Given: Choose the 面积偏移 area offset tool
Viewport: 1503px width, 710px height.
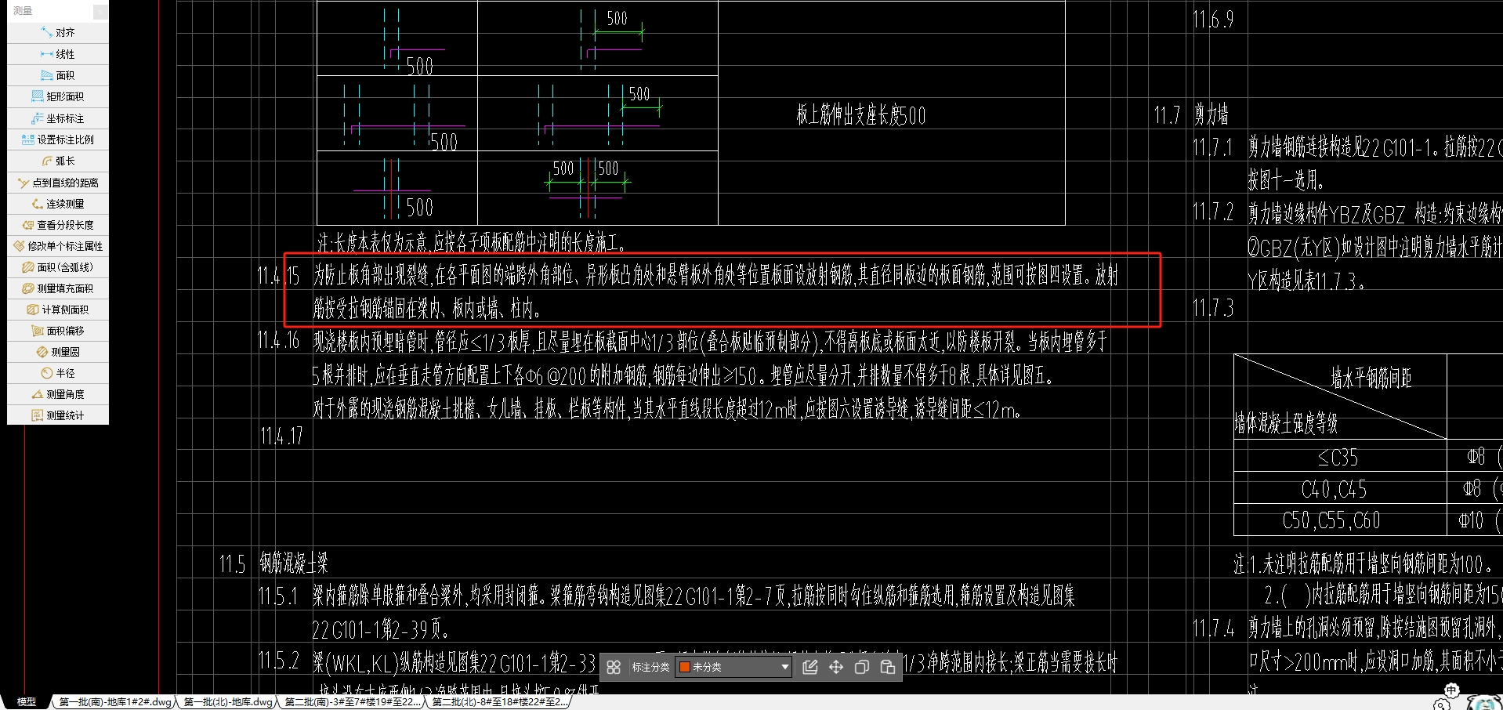Looking at the screenshot, I should pyautogui.click(x=58, y=331).
